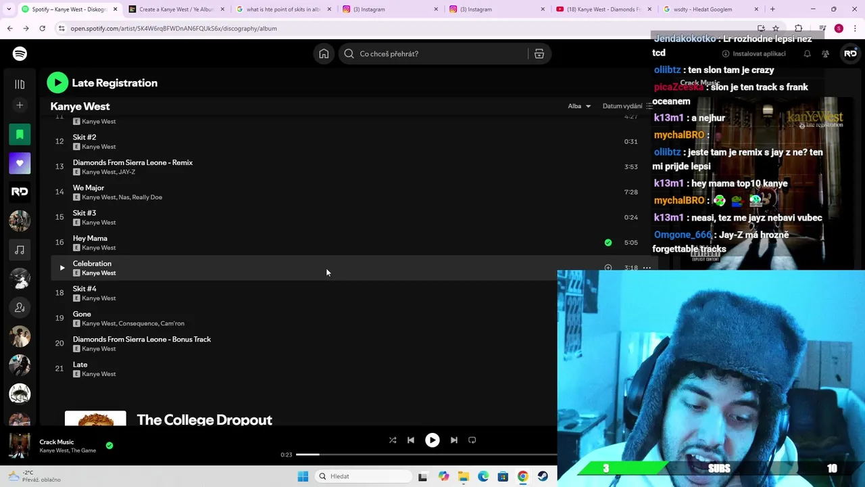The width and height of the screenshot is (865, 487).
Task: Open the music note playlist icon
Action: (x=20, y=250)
